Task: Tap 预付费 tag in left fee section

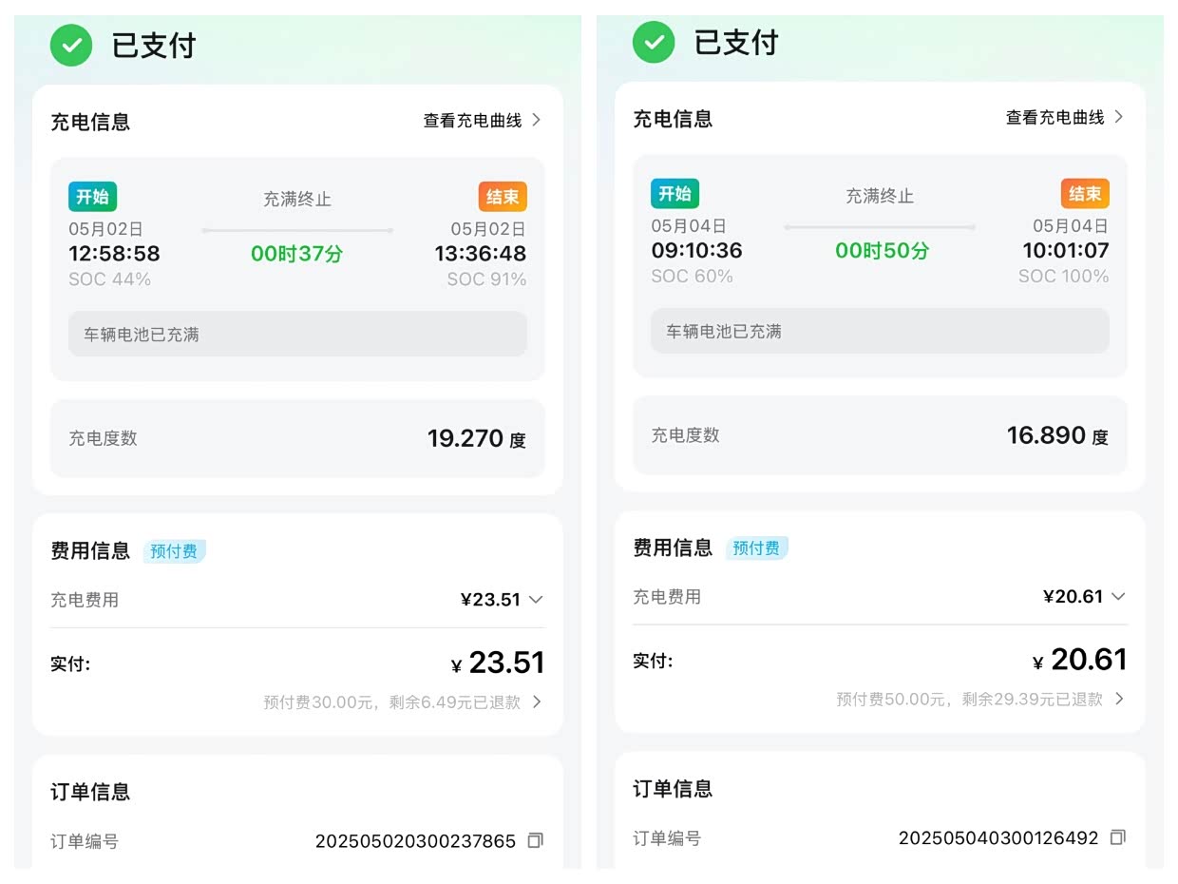Action: click(174, 551)
